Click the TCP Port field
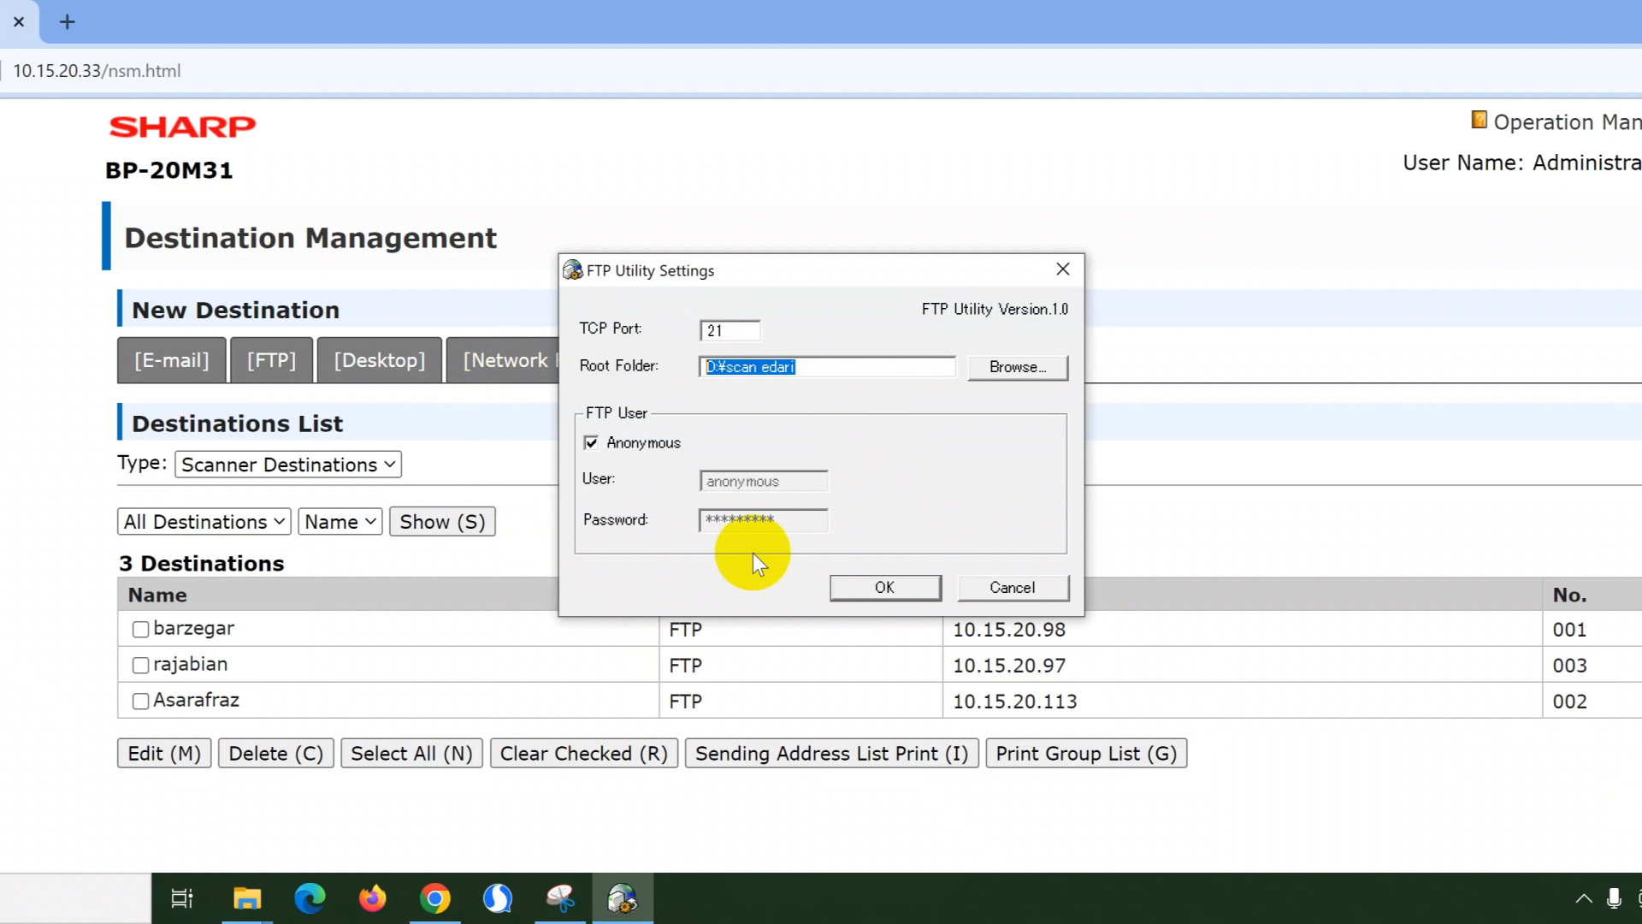 click(x=729, y=330)
